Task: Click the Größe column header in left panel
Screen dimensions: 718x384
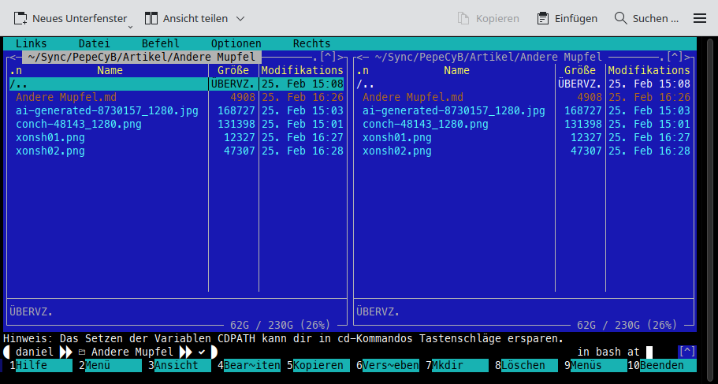Action: 233,70
